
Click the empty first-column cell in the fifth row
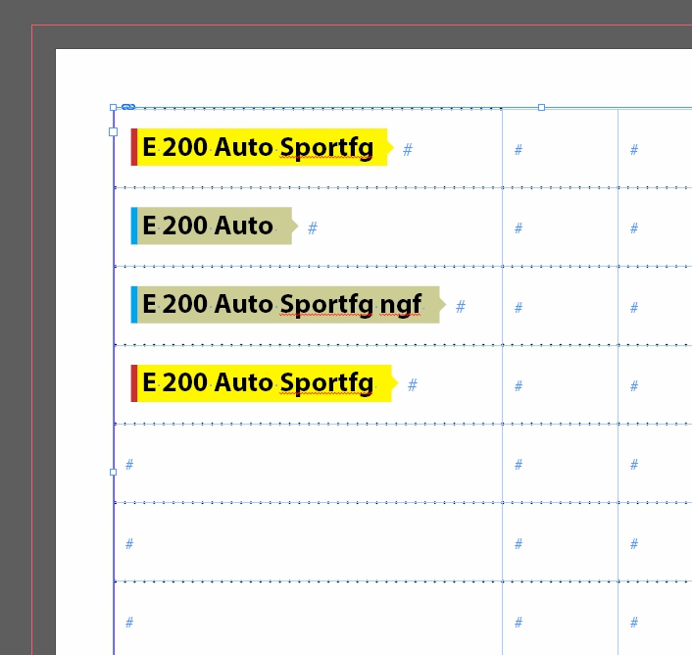coord(308,464)
